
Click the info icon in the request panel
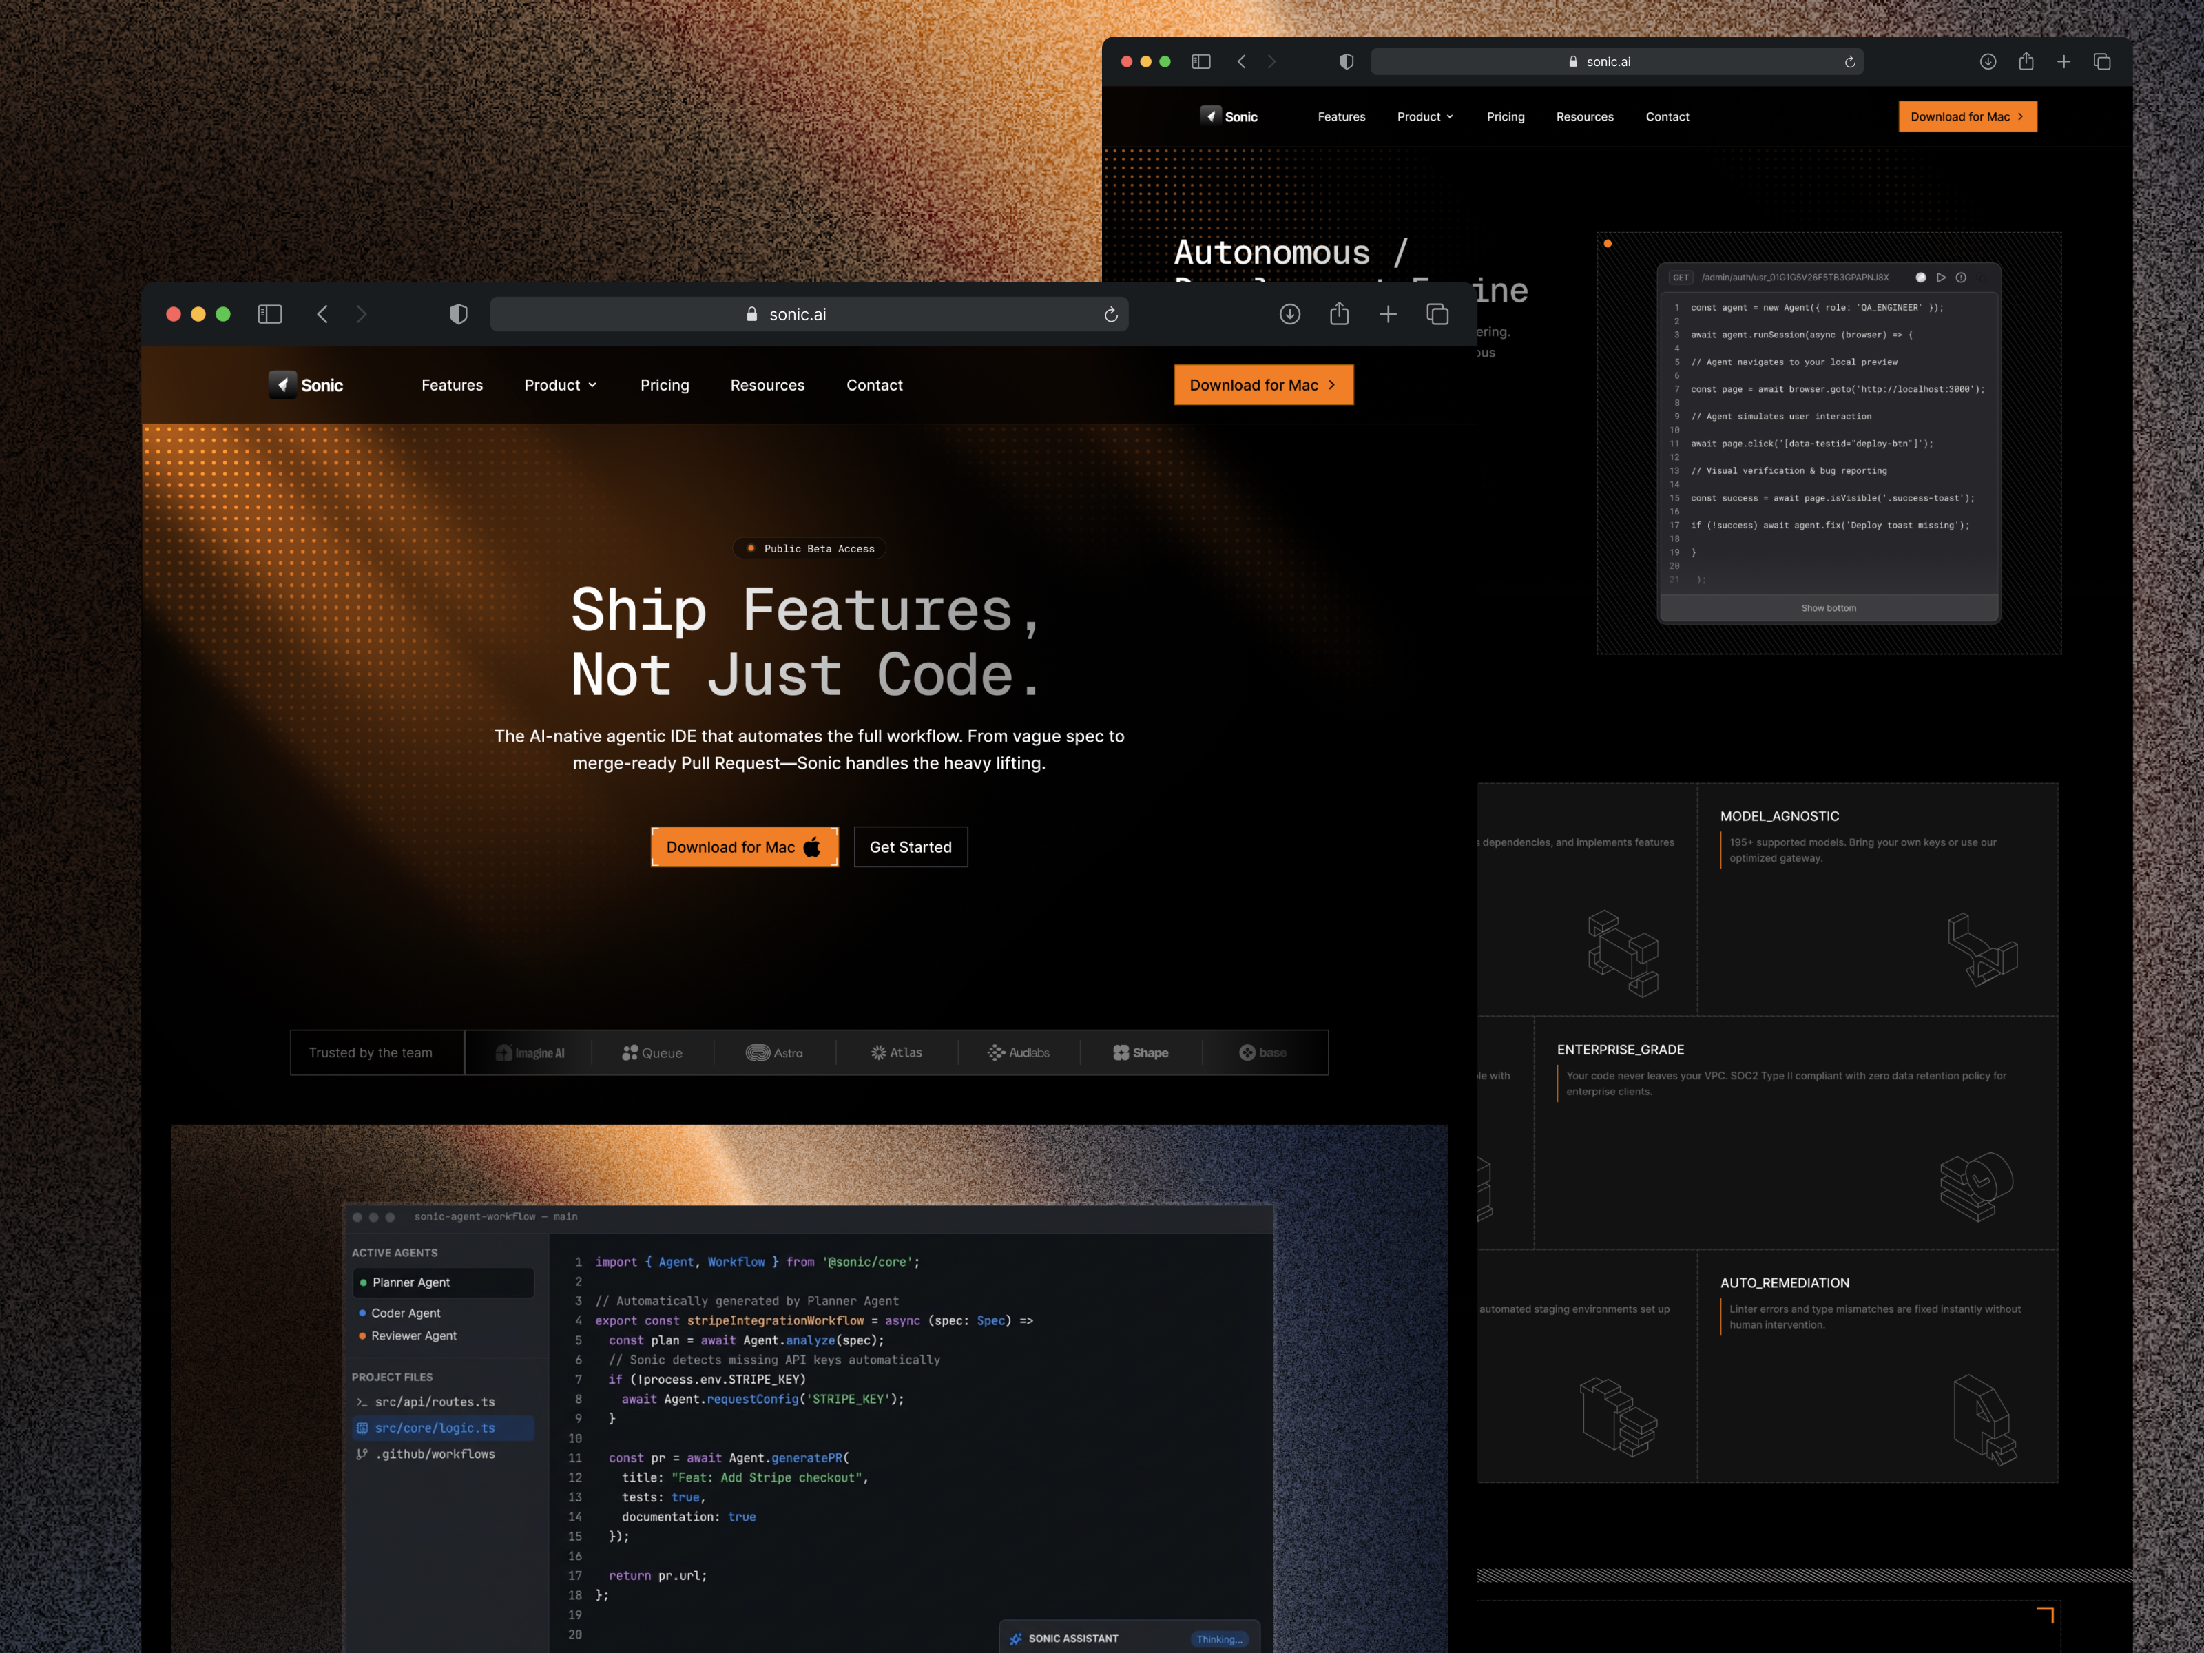tap(1961, 278)
